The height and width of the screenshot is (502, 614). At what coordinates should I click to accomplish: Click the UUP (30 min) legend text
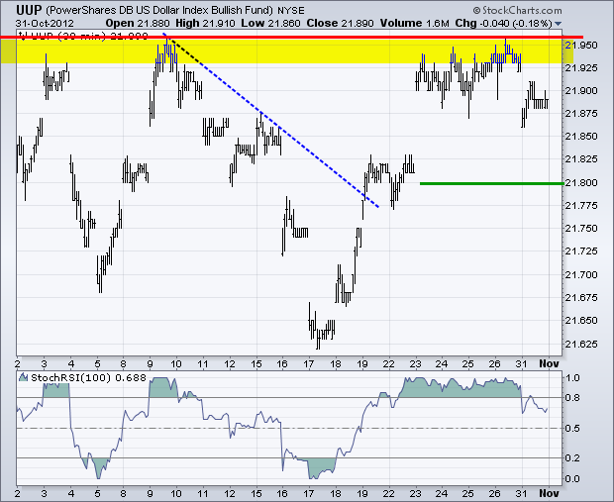[x=89, y=37]
